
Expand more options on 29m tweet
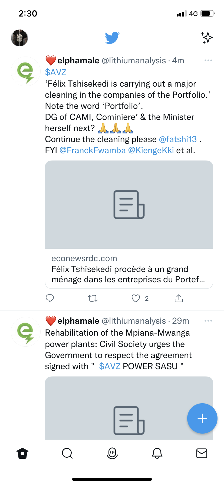208,321
